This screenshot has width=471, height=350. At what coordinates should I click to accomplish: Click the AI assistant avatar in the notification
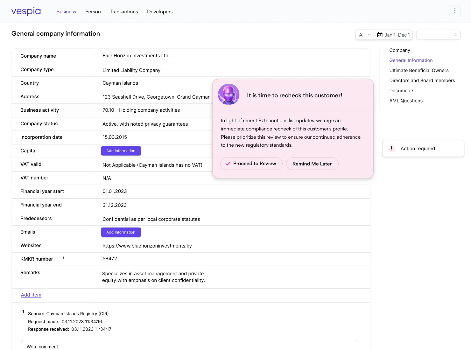[x=228, y=94]
